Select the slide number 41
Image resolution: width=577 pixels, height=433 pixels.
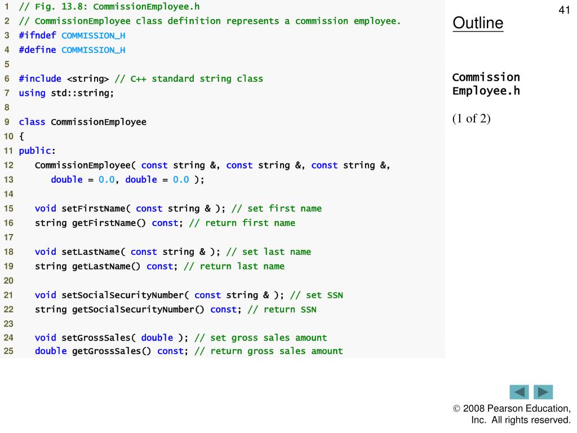564,10
